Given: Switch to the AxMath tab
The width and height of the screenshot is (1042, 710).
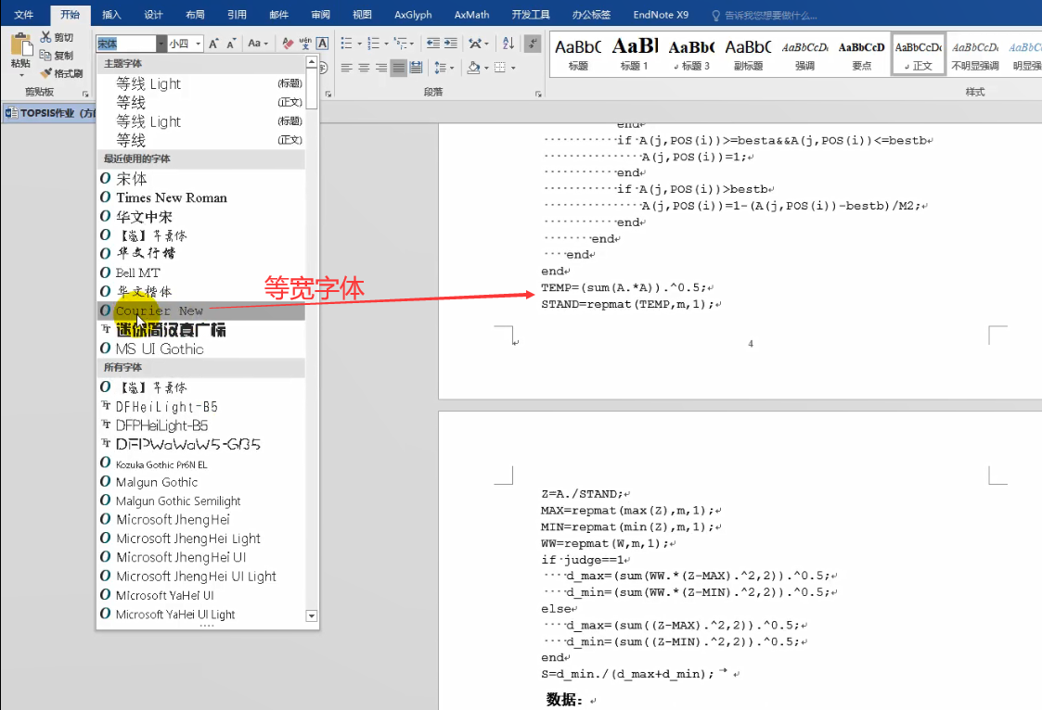Looking at the screenshot, I should (x=472, y=15).
